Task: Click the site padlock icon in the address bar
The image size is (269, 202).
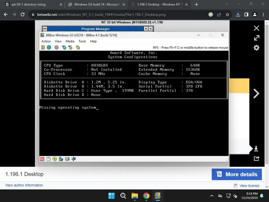Action: (33, 15)
